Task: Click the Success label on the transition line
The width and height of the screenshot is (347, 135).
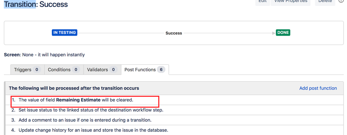Action: [x=174, y=33]
